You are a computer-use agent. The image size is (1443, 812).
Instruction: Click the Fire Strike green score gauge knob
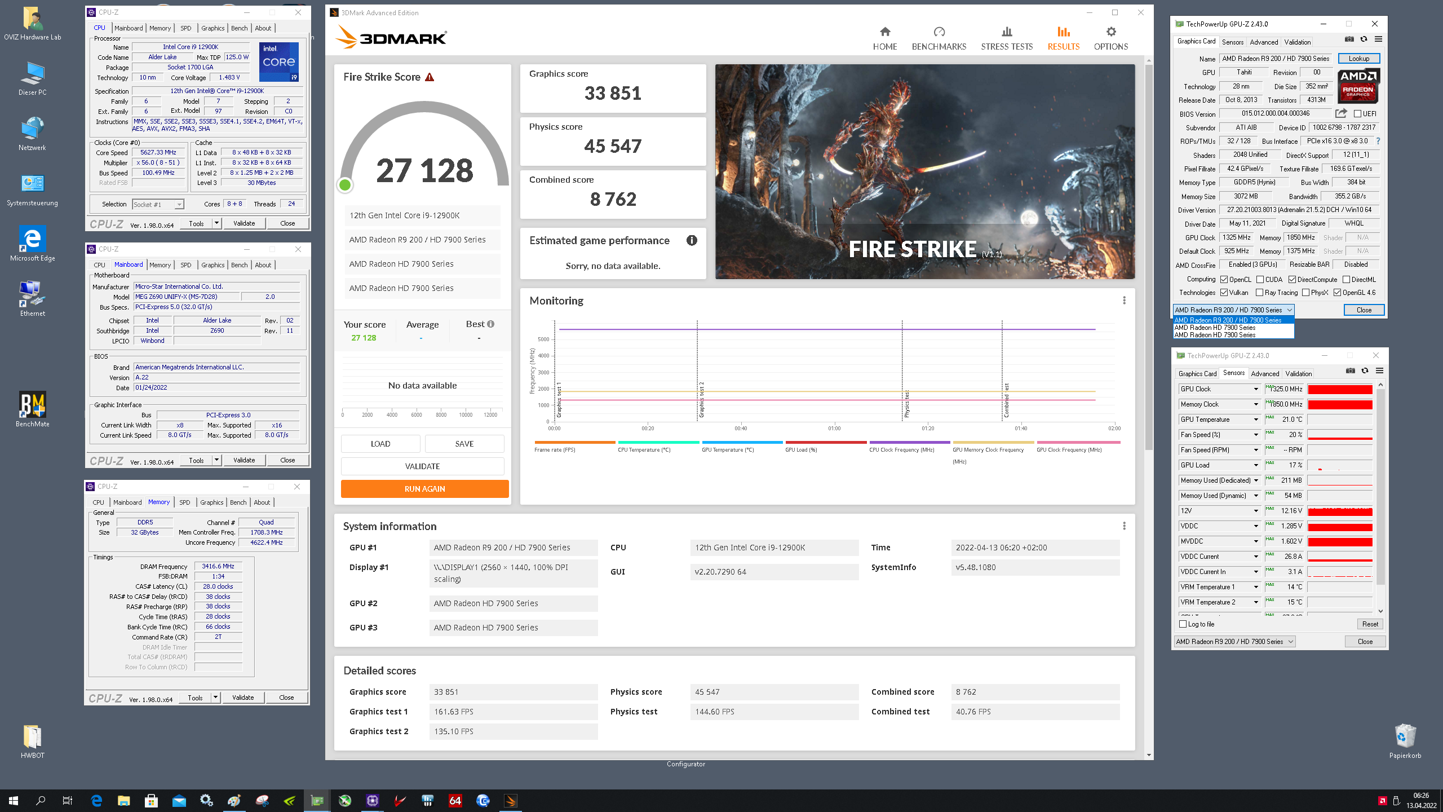[x=345, y=184]
